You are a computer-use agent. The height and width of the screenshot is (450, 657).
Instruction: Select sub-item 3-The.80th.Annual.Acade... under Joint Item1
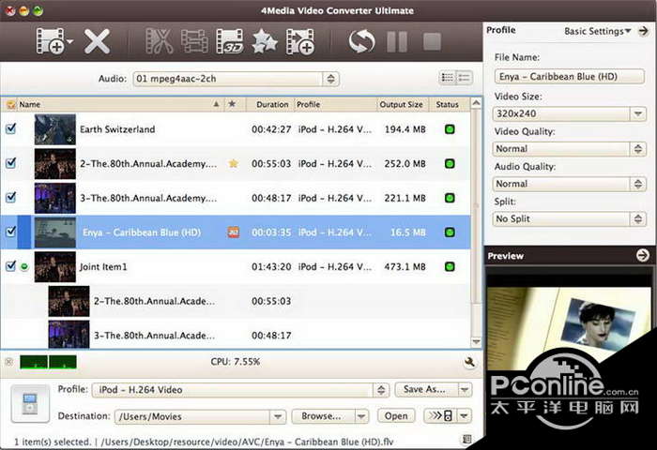coord(236,335)
